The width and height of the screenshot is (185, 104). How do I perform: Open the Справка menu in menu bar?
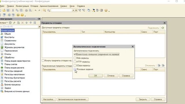(81, 6)
